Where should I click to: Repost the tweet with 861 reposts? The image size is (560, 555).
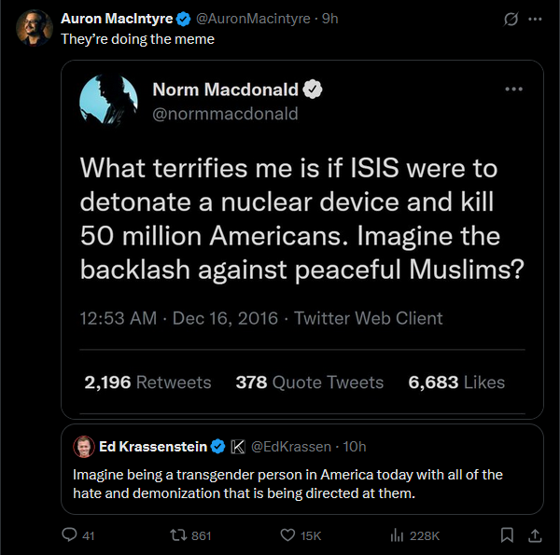[174, 535]
